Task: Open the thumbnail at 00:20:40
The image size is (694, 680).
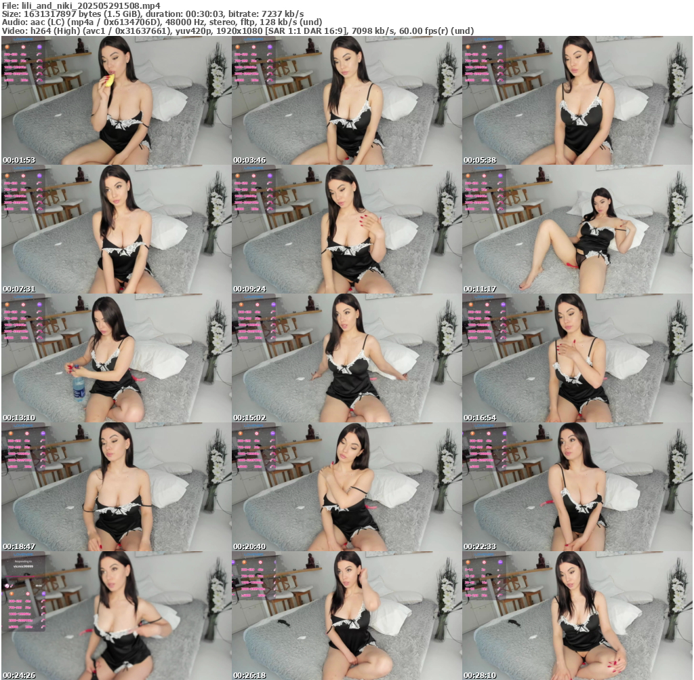Action: (346, 487)
